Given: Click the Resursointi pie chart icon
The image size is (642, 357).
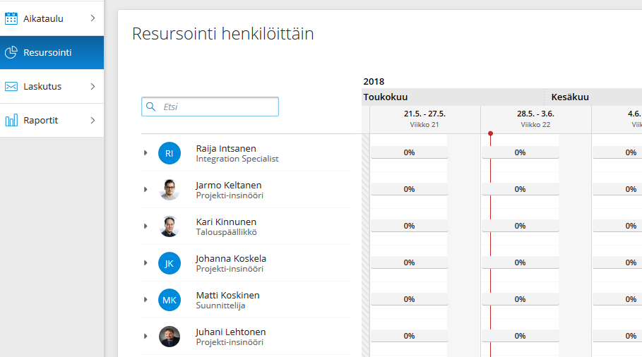Looking at the screenshot, I should tap(11, 52).
